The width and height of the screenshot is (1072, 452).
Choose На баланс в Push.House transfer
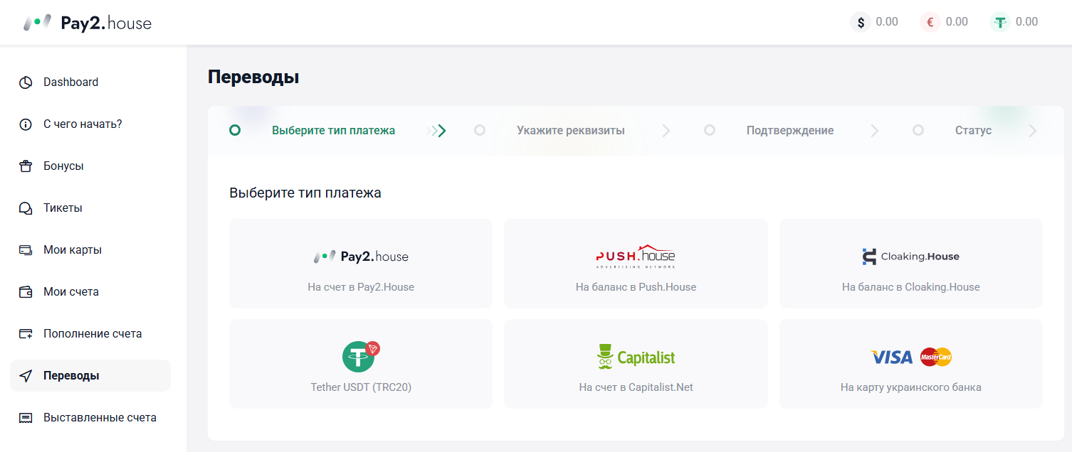[636, 264]
